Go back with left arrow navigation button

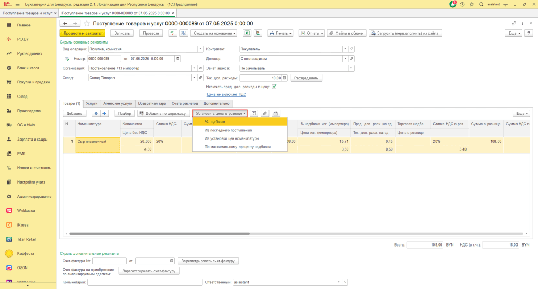(65, 23)
